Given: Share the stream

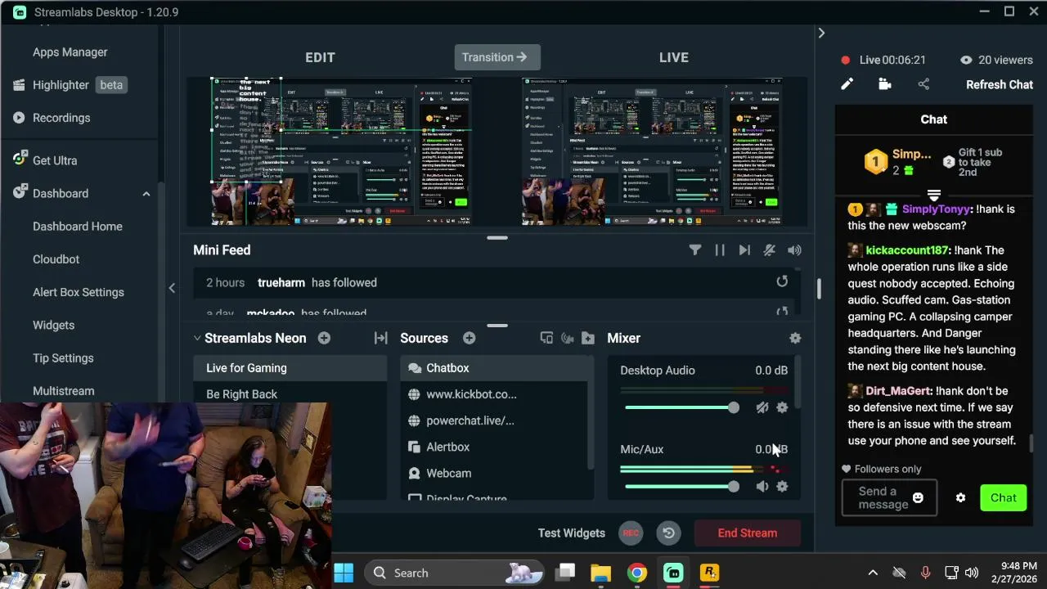Looking at the screenshot, I should click(923, 84).
